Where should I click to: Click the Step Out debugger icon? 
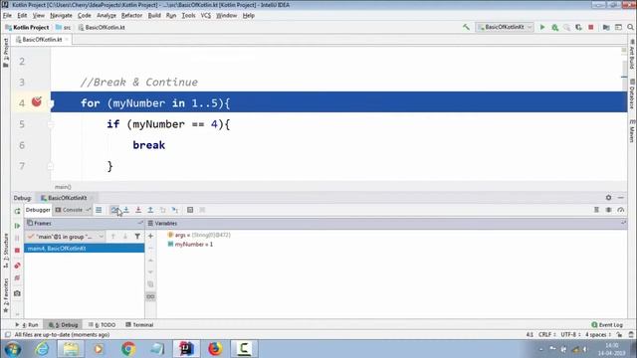tap(150, 210)
